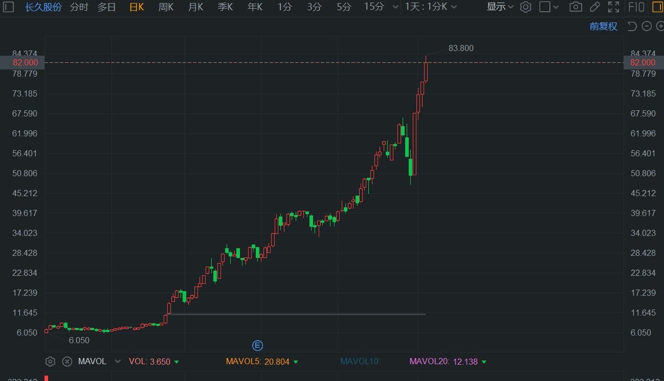Open chart settings gear in top toolbar
The image size is (664, 381).
pos(525,7)
